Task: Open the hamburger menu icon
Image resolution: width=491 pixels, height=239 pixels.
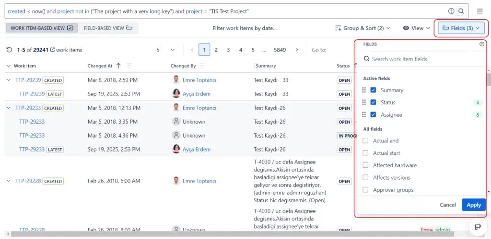Action: pyautogui.click(x=479, y=11)
